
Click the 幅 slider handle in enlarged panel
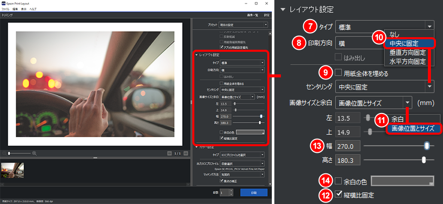[x=427, y=146]
